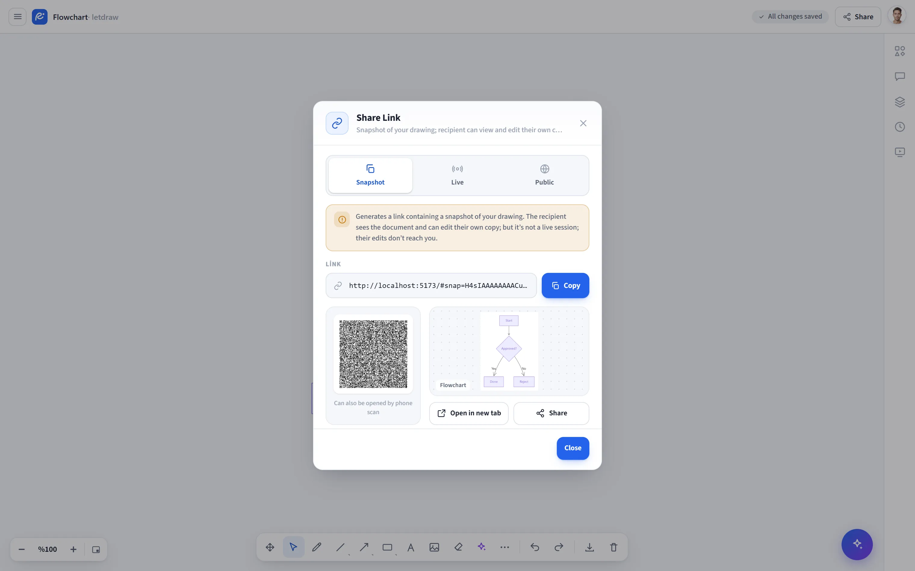Open version history clock icon
Viewport: 915px width, 571px height.
click(x=900, y=127)
